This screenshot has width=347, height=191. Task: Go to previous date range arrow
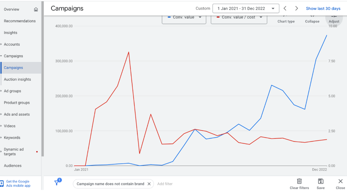[285, 9]
